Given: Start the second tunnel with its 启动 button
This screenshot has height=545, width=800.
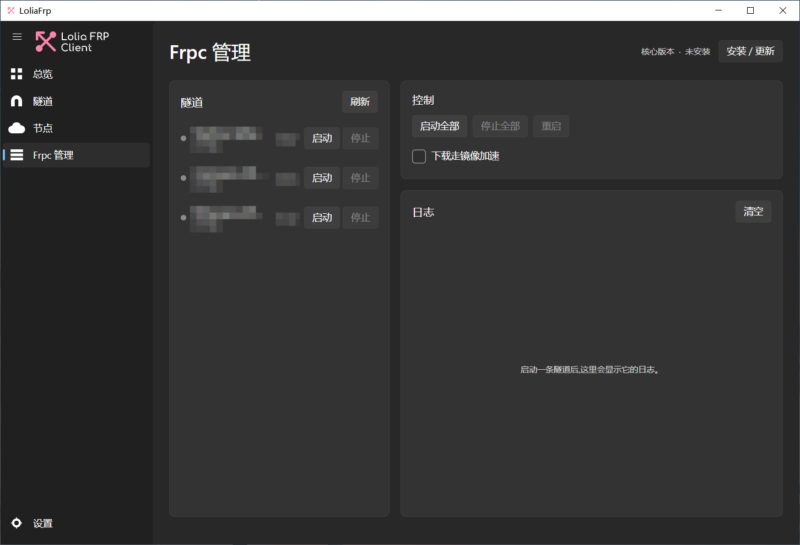Looking at the screenshot, I should pos(322,178).
